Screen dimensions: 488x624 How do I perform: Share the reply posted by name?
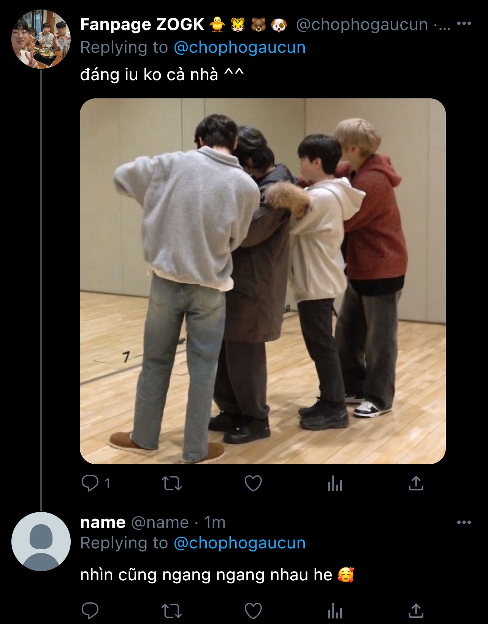pos(416,611)
